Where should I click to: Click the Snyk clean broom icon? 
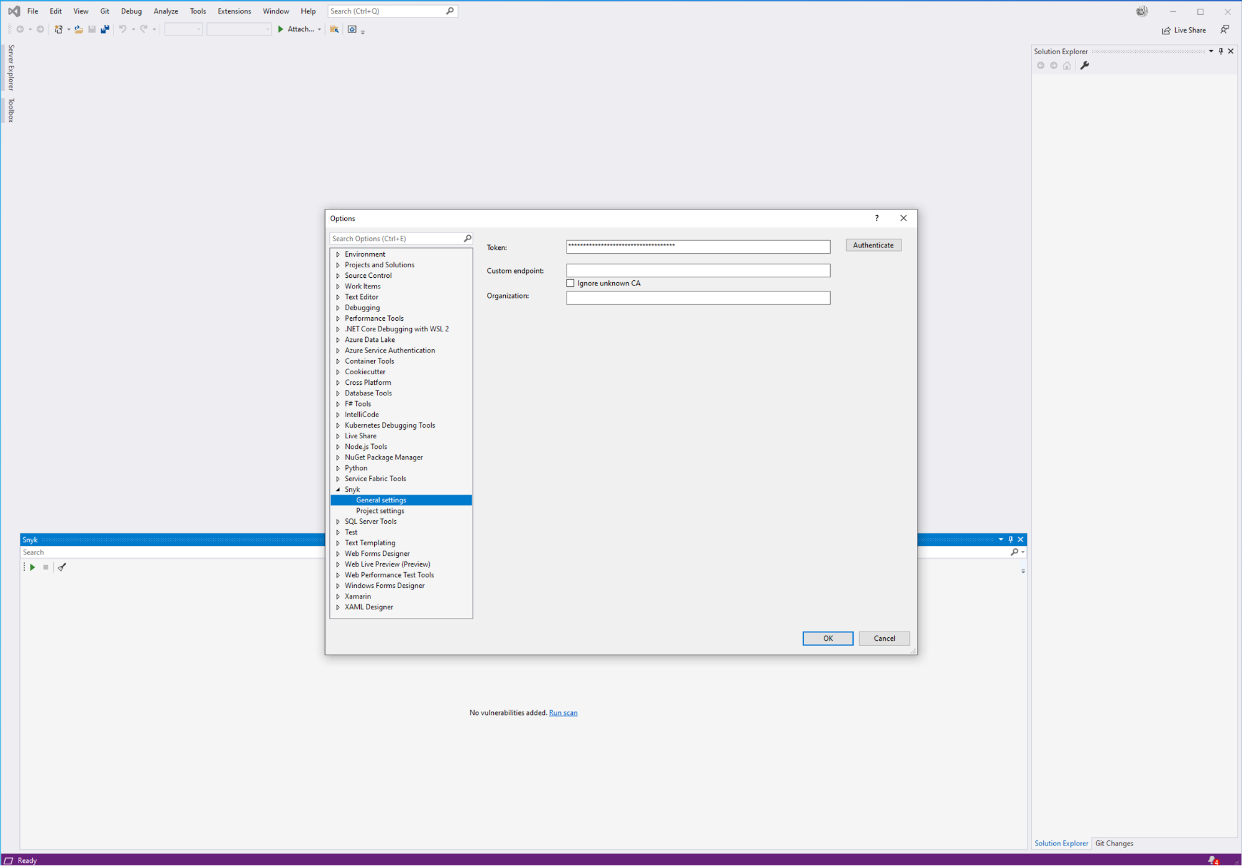62,567
